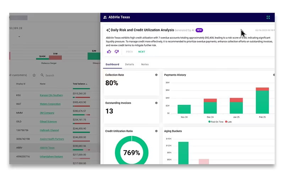Click the Display id column header

click(21, 84)
